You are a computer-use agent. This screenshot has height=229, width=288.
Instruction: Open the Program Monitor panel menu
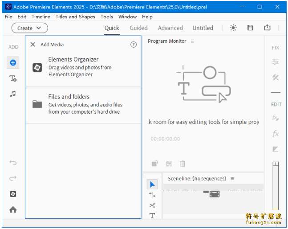click(192, 41)
